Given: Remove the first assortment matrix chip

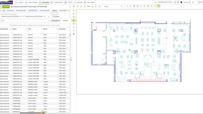Looking at the screenshot, I should click(23, 16).
